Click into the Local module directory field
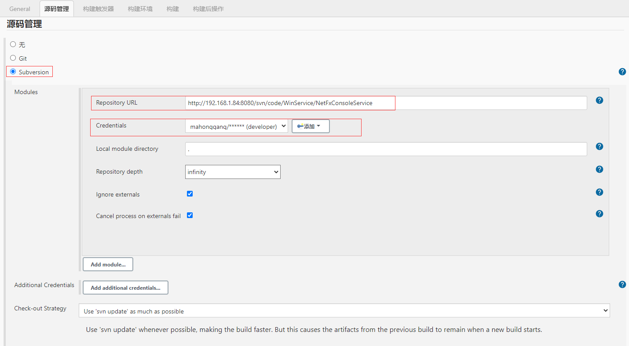This screenshot has width=629, height=346. click(386, 149)
